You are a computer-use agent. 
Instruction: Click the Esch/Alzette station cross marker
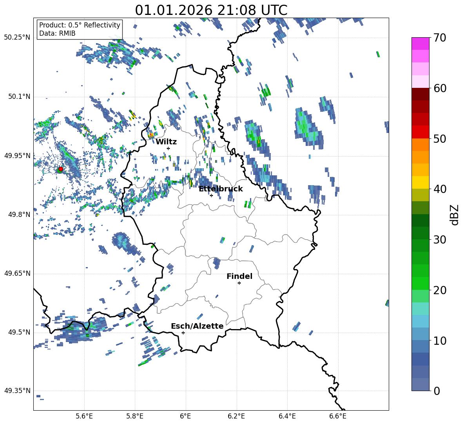coord(183,333)
